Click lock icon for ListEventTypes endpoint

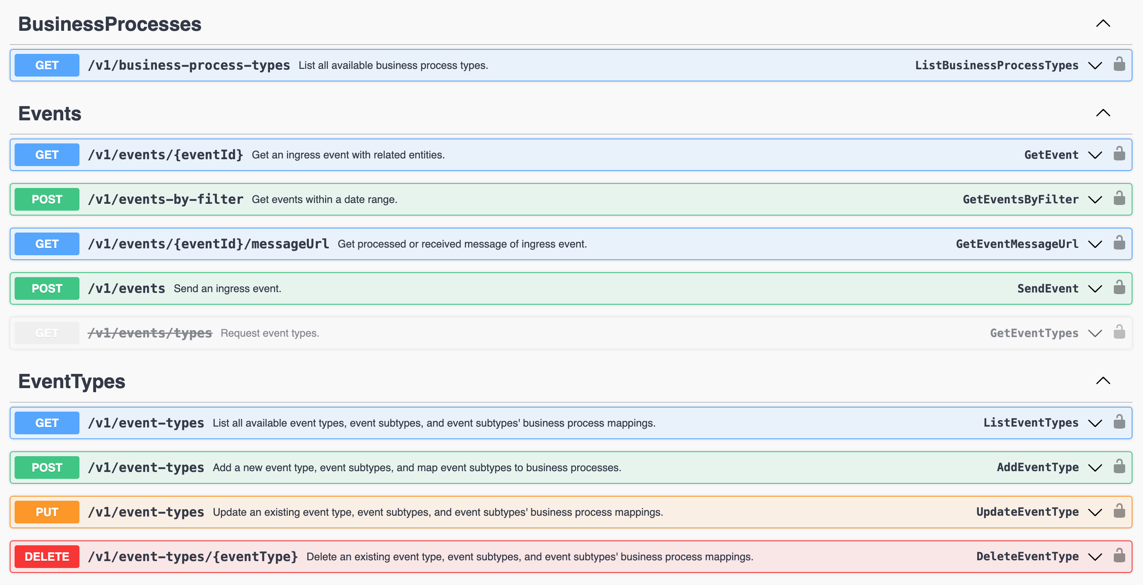(1119, 422)
